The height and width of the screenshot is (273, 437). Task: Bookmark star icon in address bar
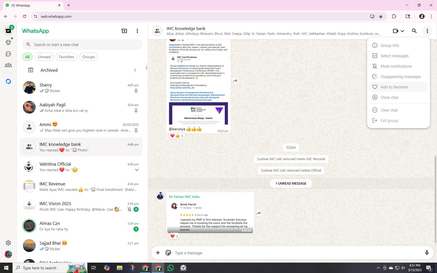pyautogui.click(x=381, y=16)
